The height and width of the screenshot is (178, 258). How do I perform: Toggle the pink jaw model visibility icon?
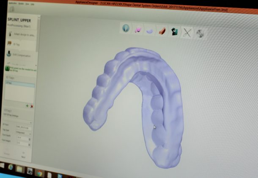click(138, 30)
